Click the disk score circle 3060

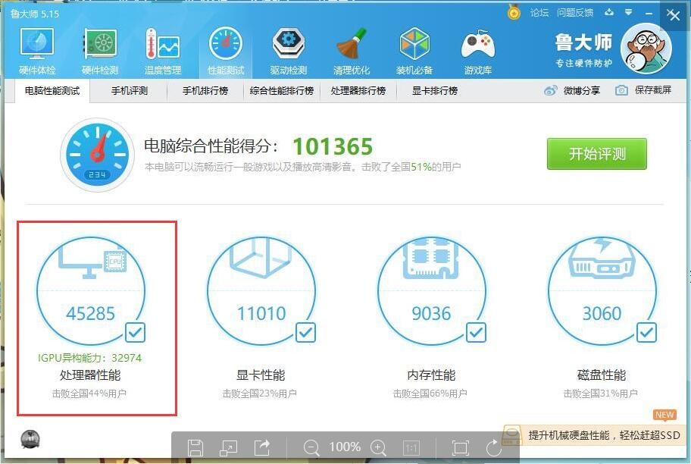[x=602, y=291]
